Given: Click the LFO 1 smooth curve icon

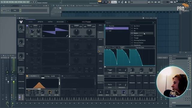Looking at the screenshot, I should pos(122,47).
